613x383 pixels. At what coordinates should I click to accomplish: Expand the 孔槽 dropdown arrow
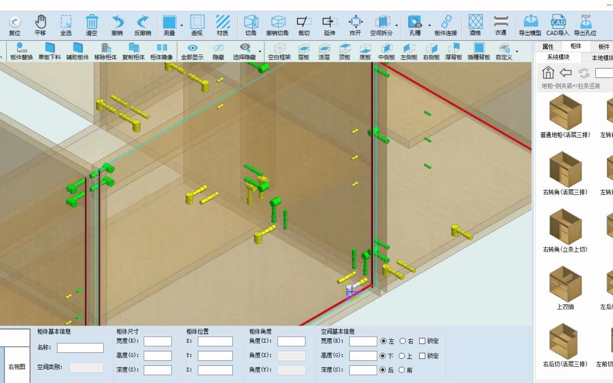coord(430,25)
